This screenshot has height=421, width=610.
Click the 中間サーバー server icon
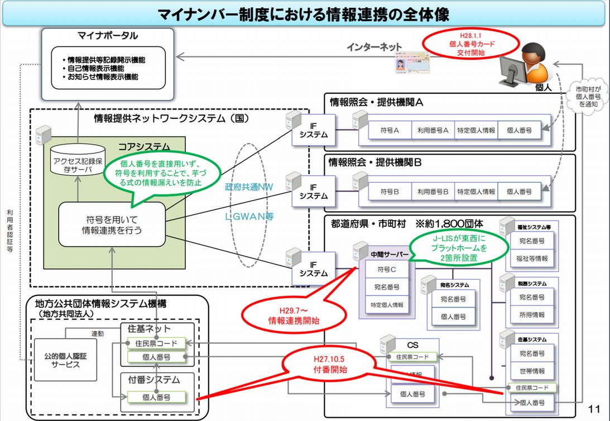click(x=360, y=251)
